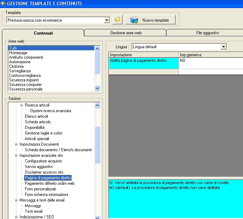Viewport: 243px width, 219px height.
Task: Collapse Messaggi e testi delle email node
Action: (16, 200)
